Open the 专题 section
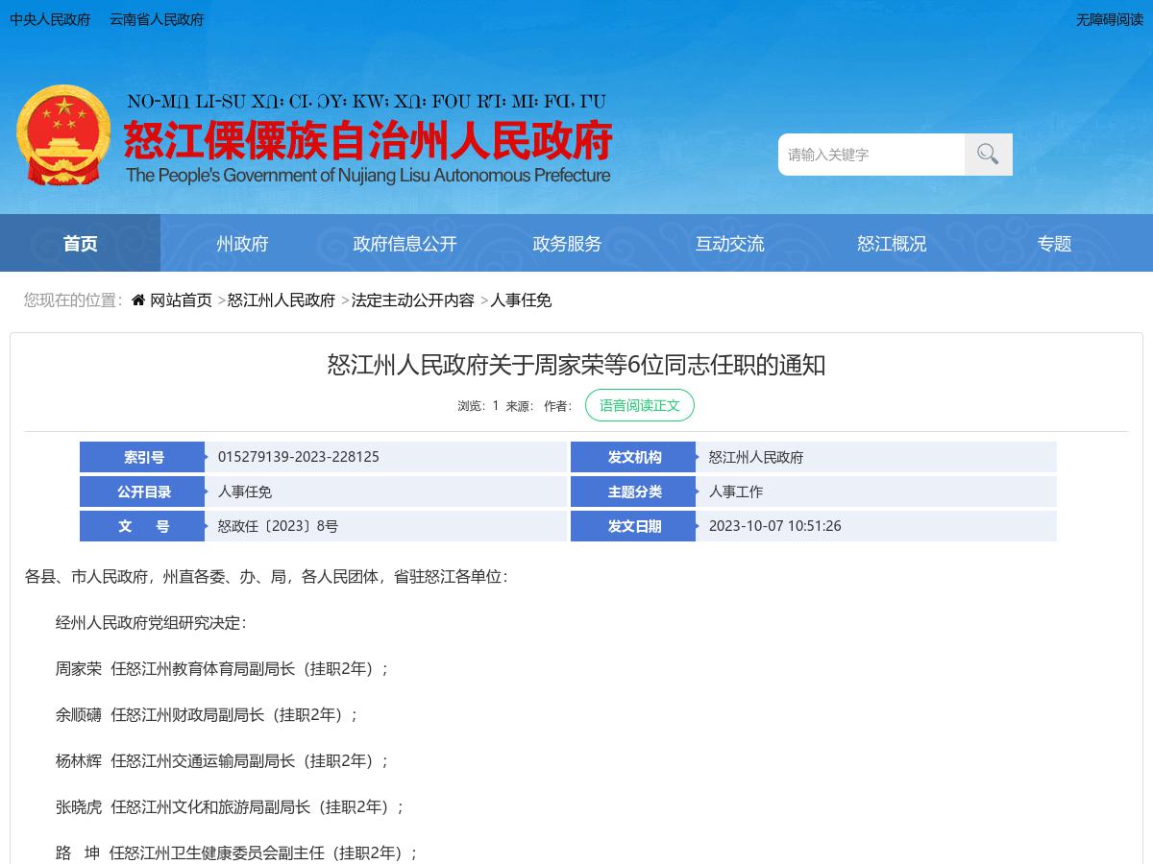 (x=1054, y=244)
